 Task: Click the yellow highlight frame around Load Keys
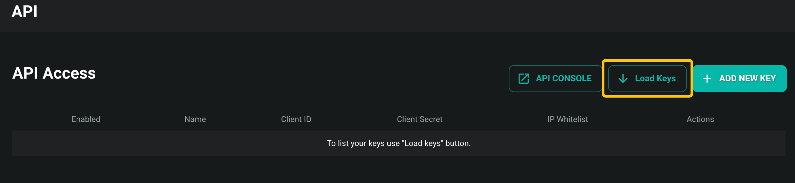point(647,61)
